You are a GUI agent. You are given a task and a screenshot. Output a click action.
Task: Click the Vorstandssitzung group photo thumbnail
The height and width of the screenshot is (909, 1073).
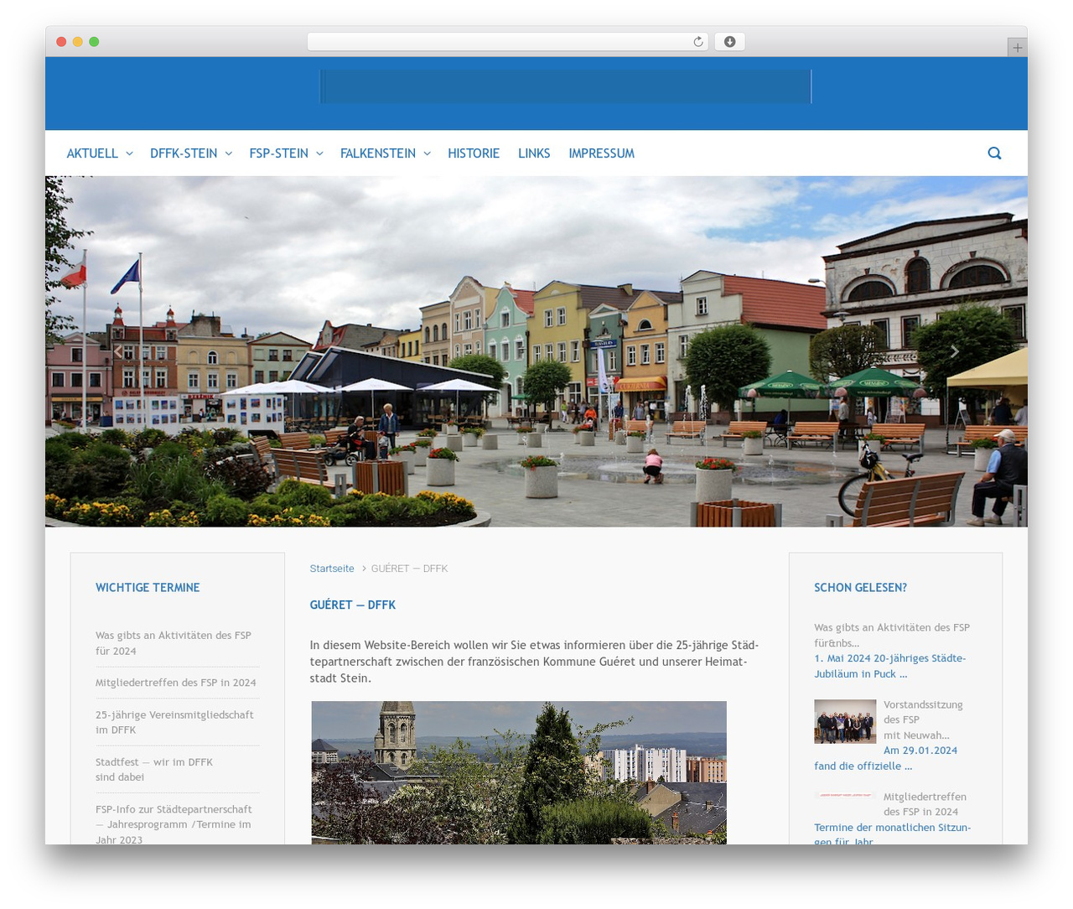(845, 721)
